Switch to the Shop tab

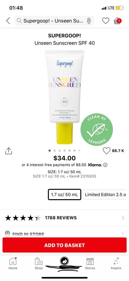[x=39, y=263]
